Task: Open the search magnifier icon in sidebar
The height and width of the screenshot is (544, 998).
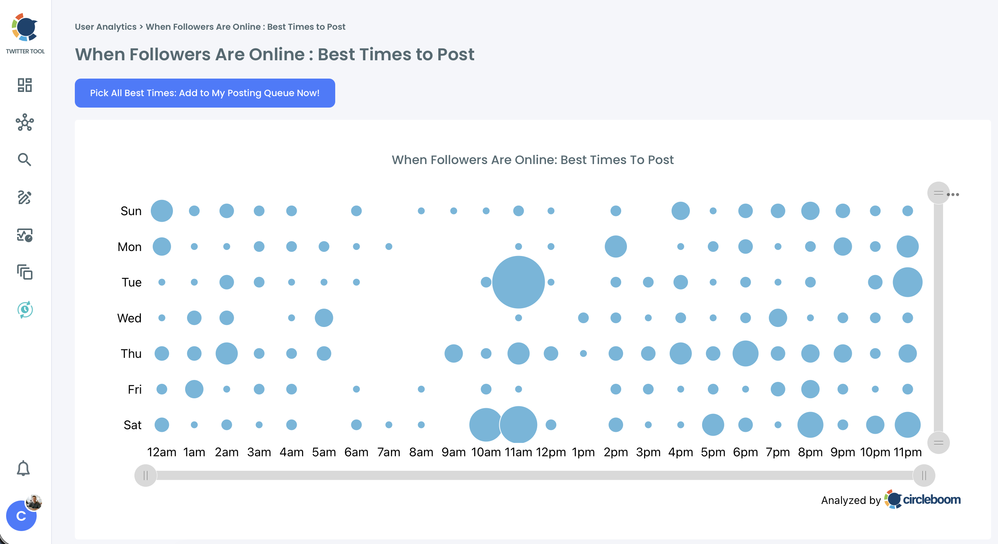Action: (x=25, y=159)
